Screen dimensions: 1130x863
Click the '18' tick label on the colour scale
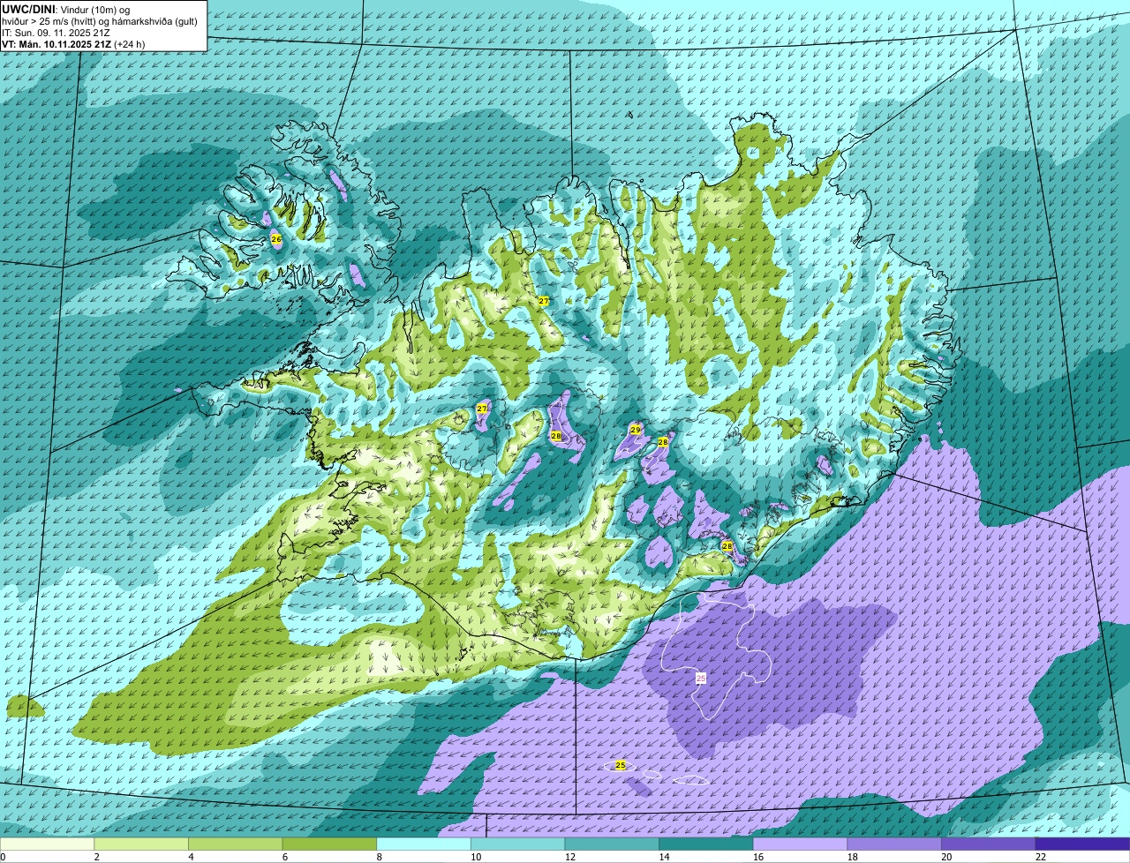tap(853, 857)
